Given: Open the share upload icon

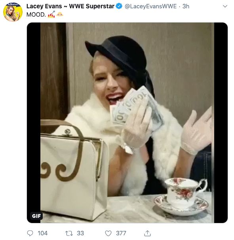Looking at the screenshot, I should click(x=147, y=233).
